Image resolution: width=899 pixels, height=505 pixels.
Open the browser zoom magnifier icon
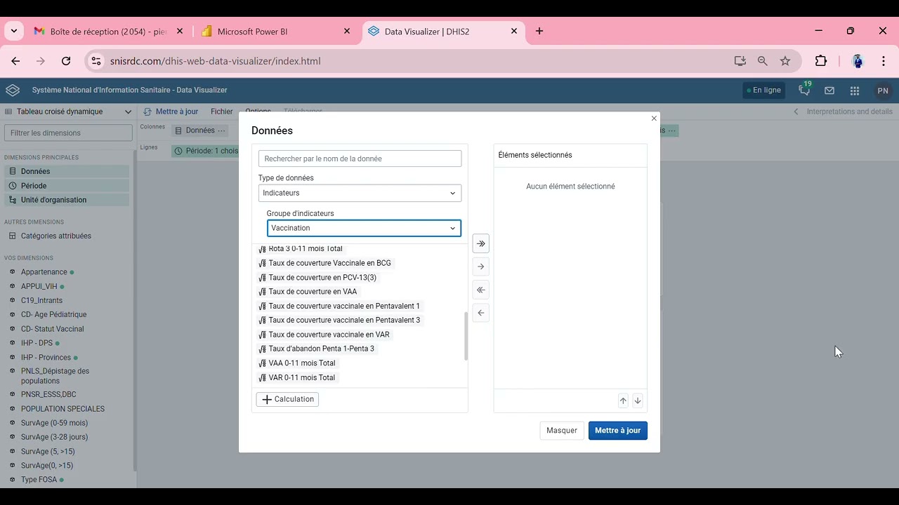tap(763, 61)
